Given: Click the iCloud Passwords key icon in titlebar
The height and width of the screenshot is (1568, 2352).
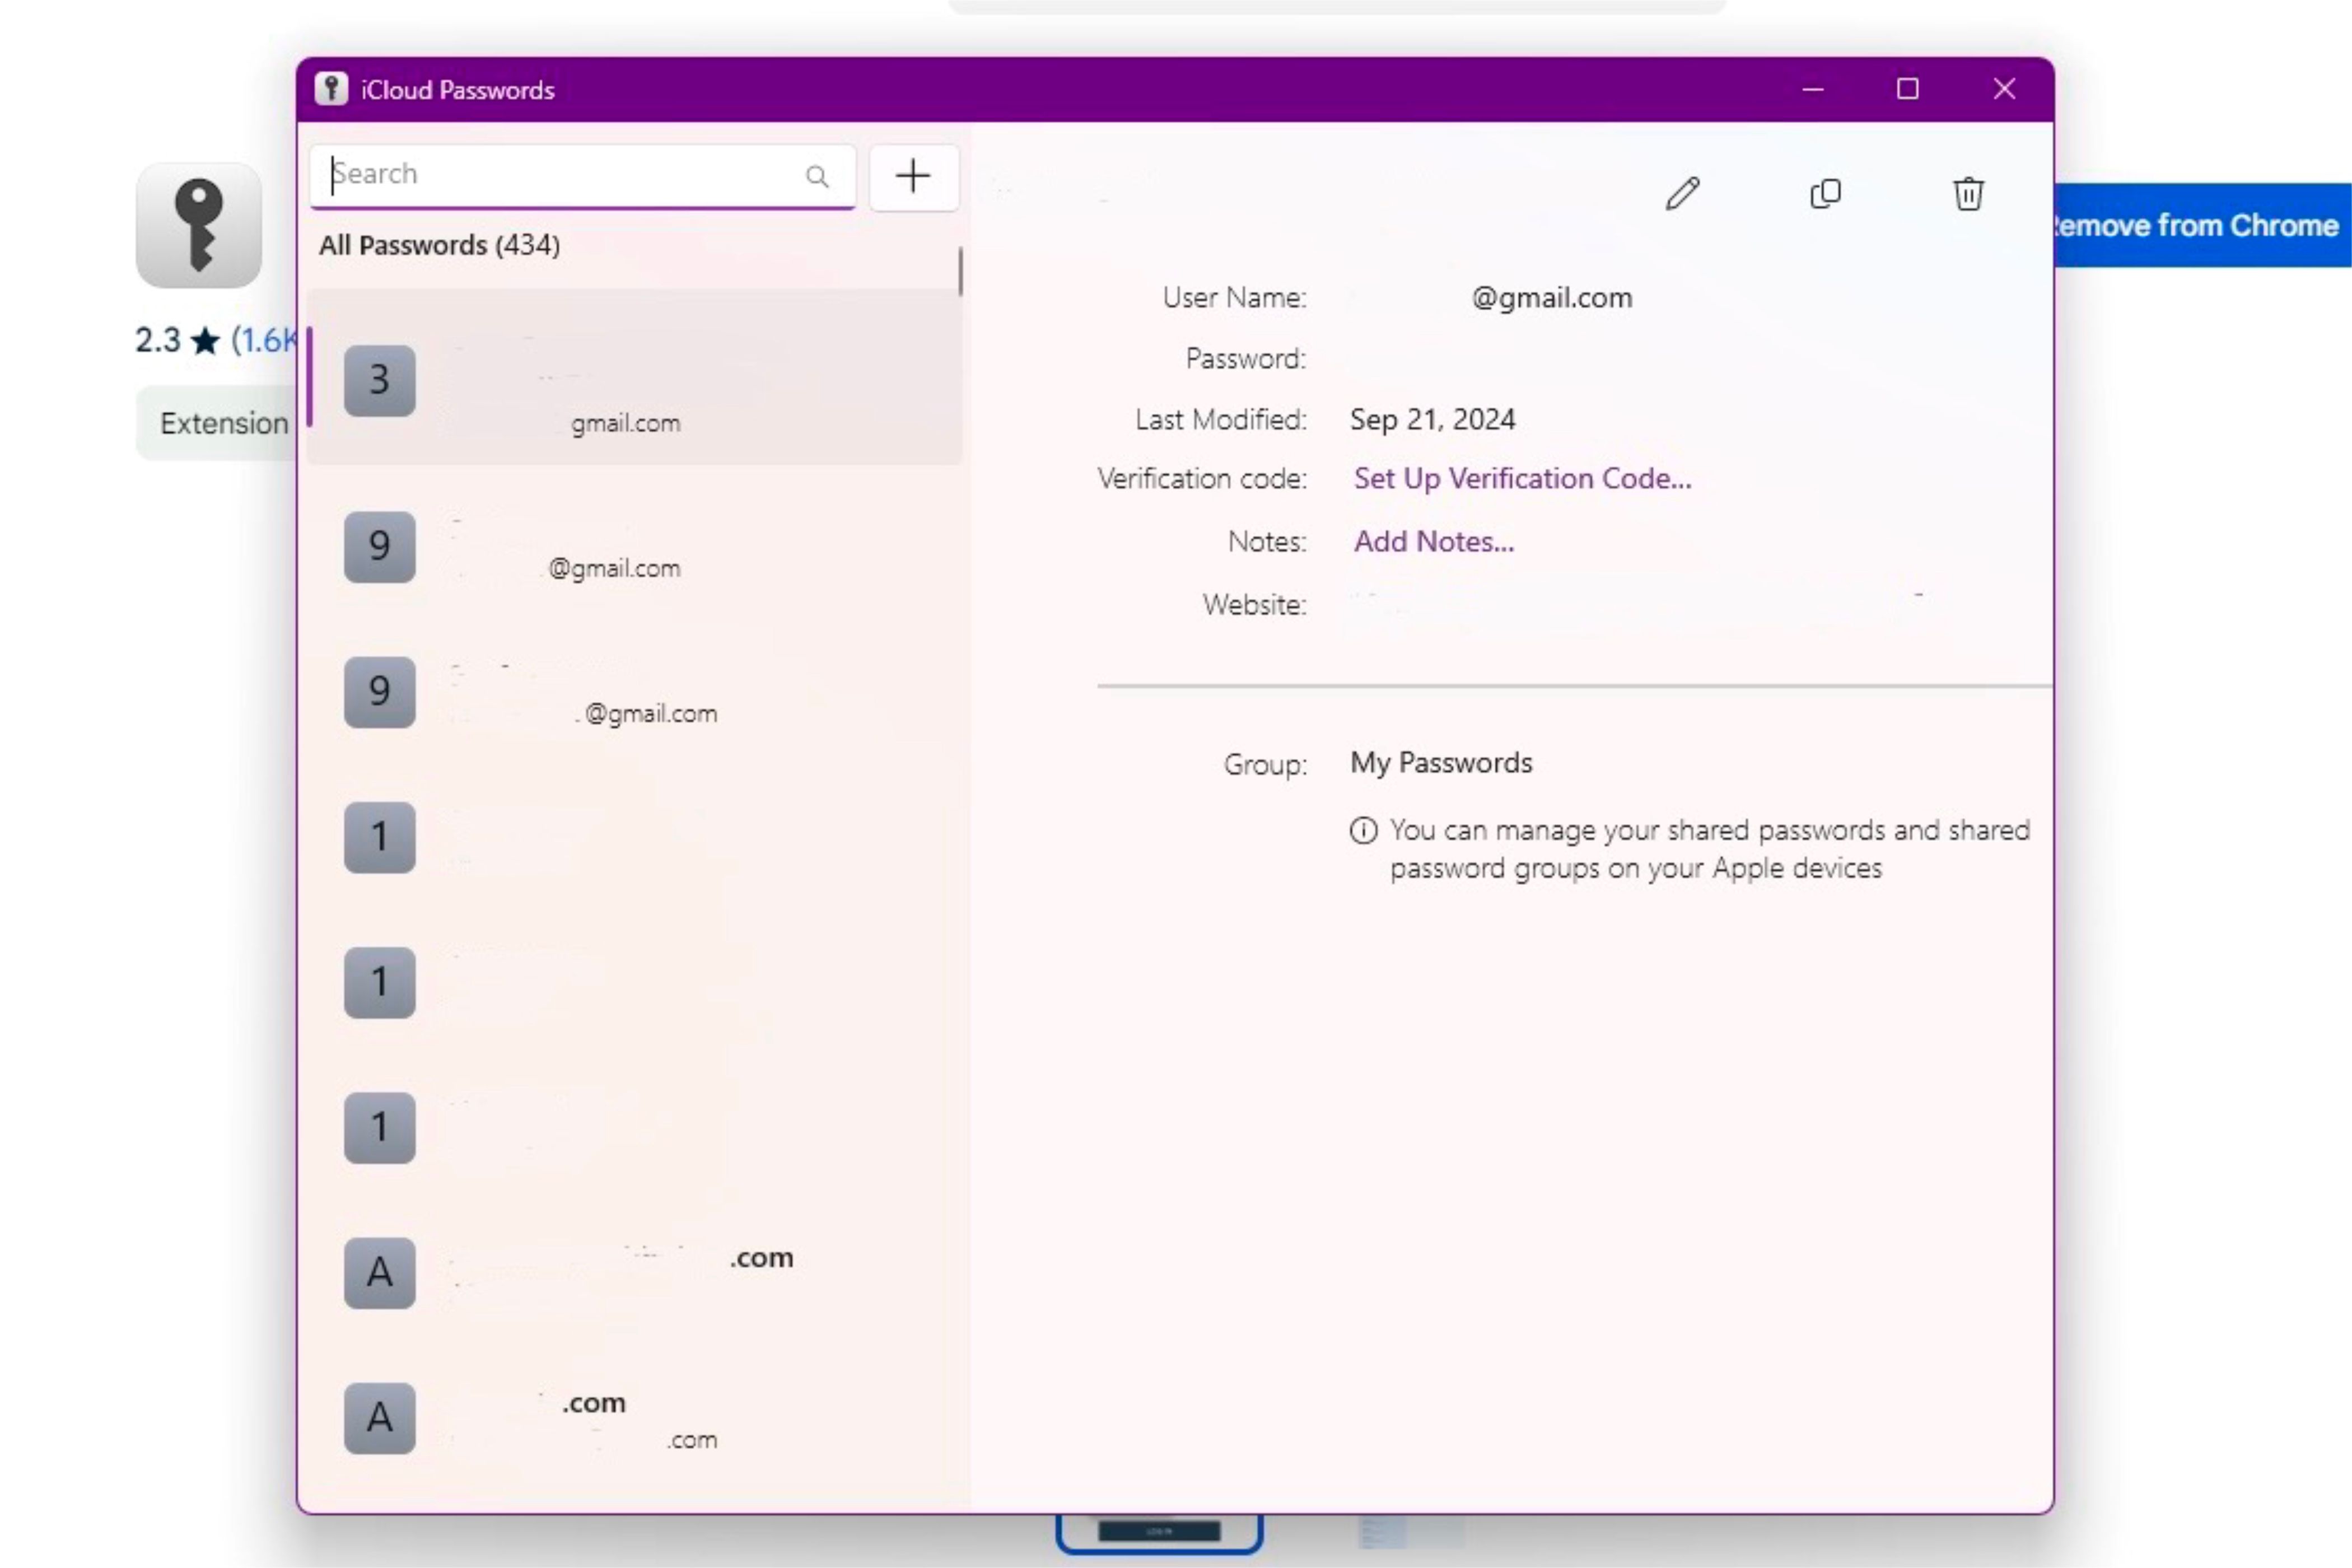Looking at the screenshot, I should tap(331, 89).
